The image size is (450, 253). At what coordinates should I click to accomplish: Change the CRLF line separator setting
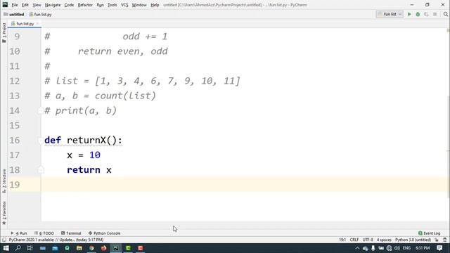(x=354, y=240)
